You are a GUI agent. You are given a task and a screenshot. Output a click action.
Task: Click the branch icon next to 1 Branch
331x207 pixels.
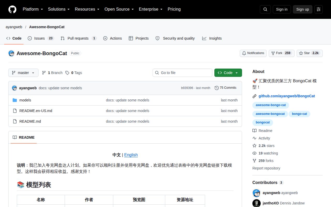point(44,73)
